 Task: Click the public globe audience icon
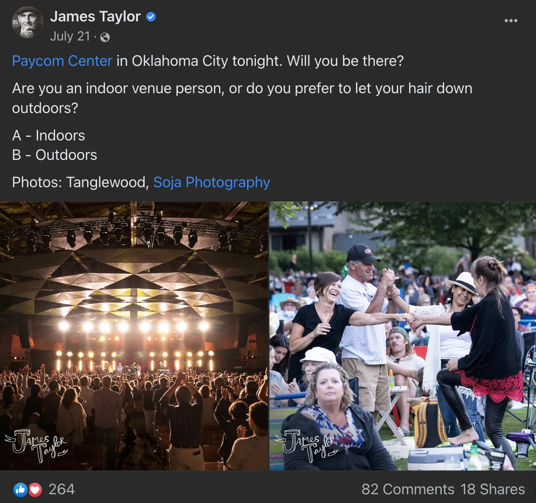tap(105, 37)
